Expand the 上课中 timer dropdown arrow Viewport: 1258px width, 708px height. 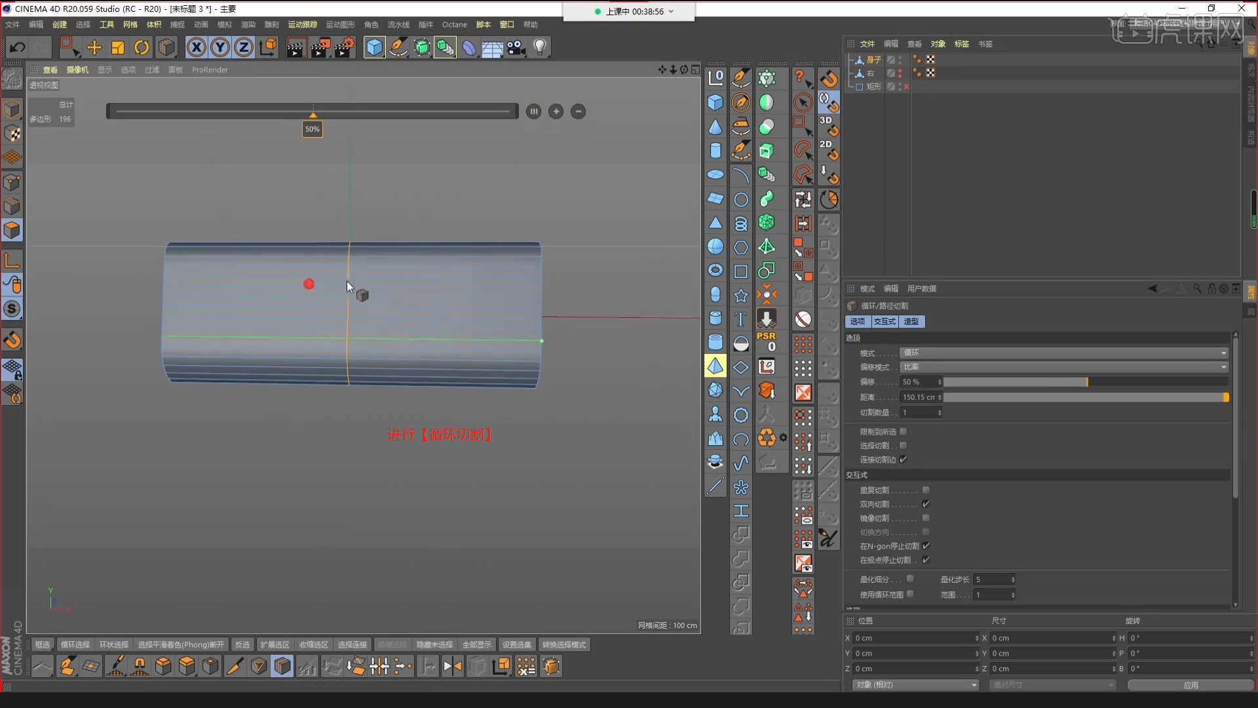[x=671, y=11]
